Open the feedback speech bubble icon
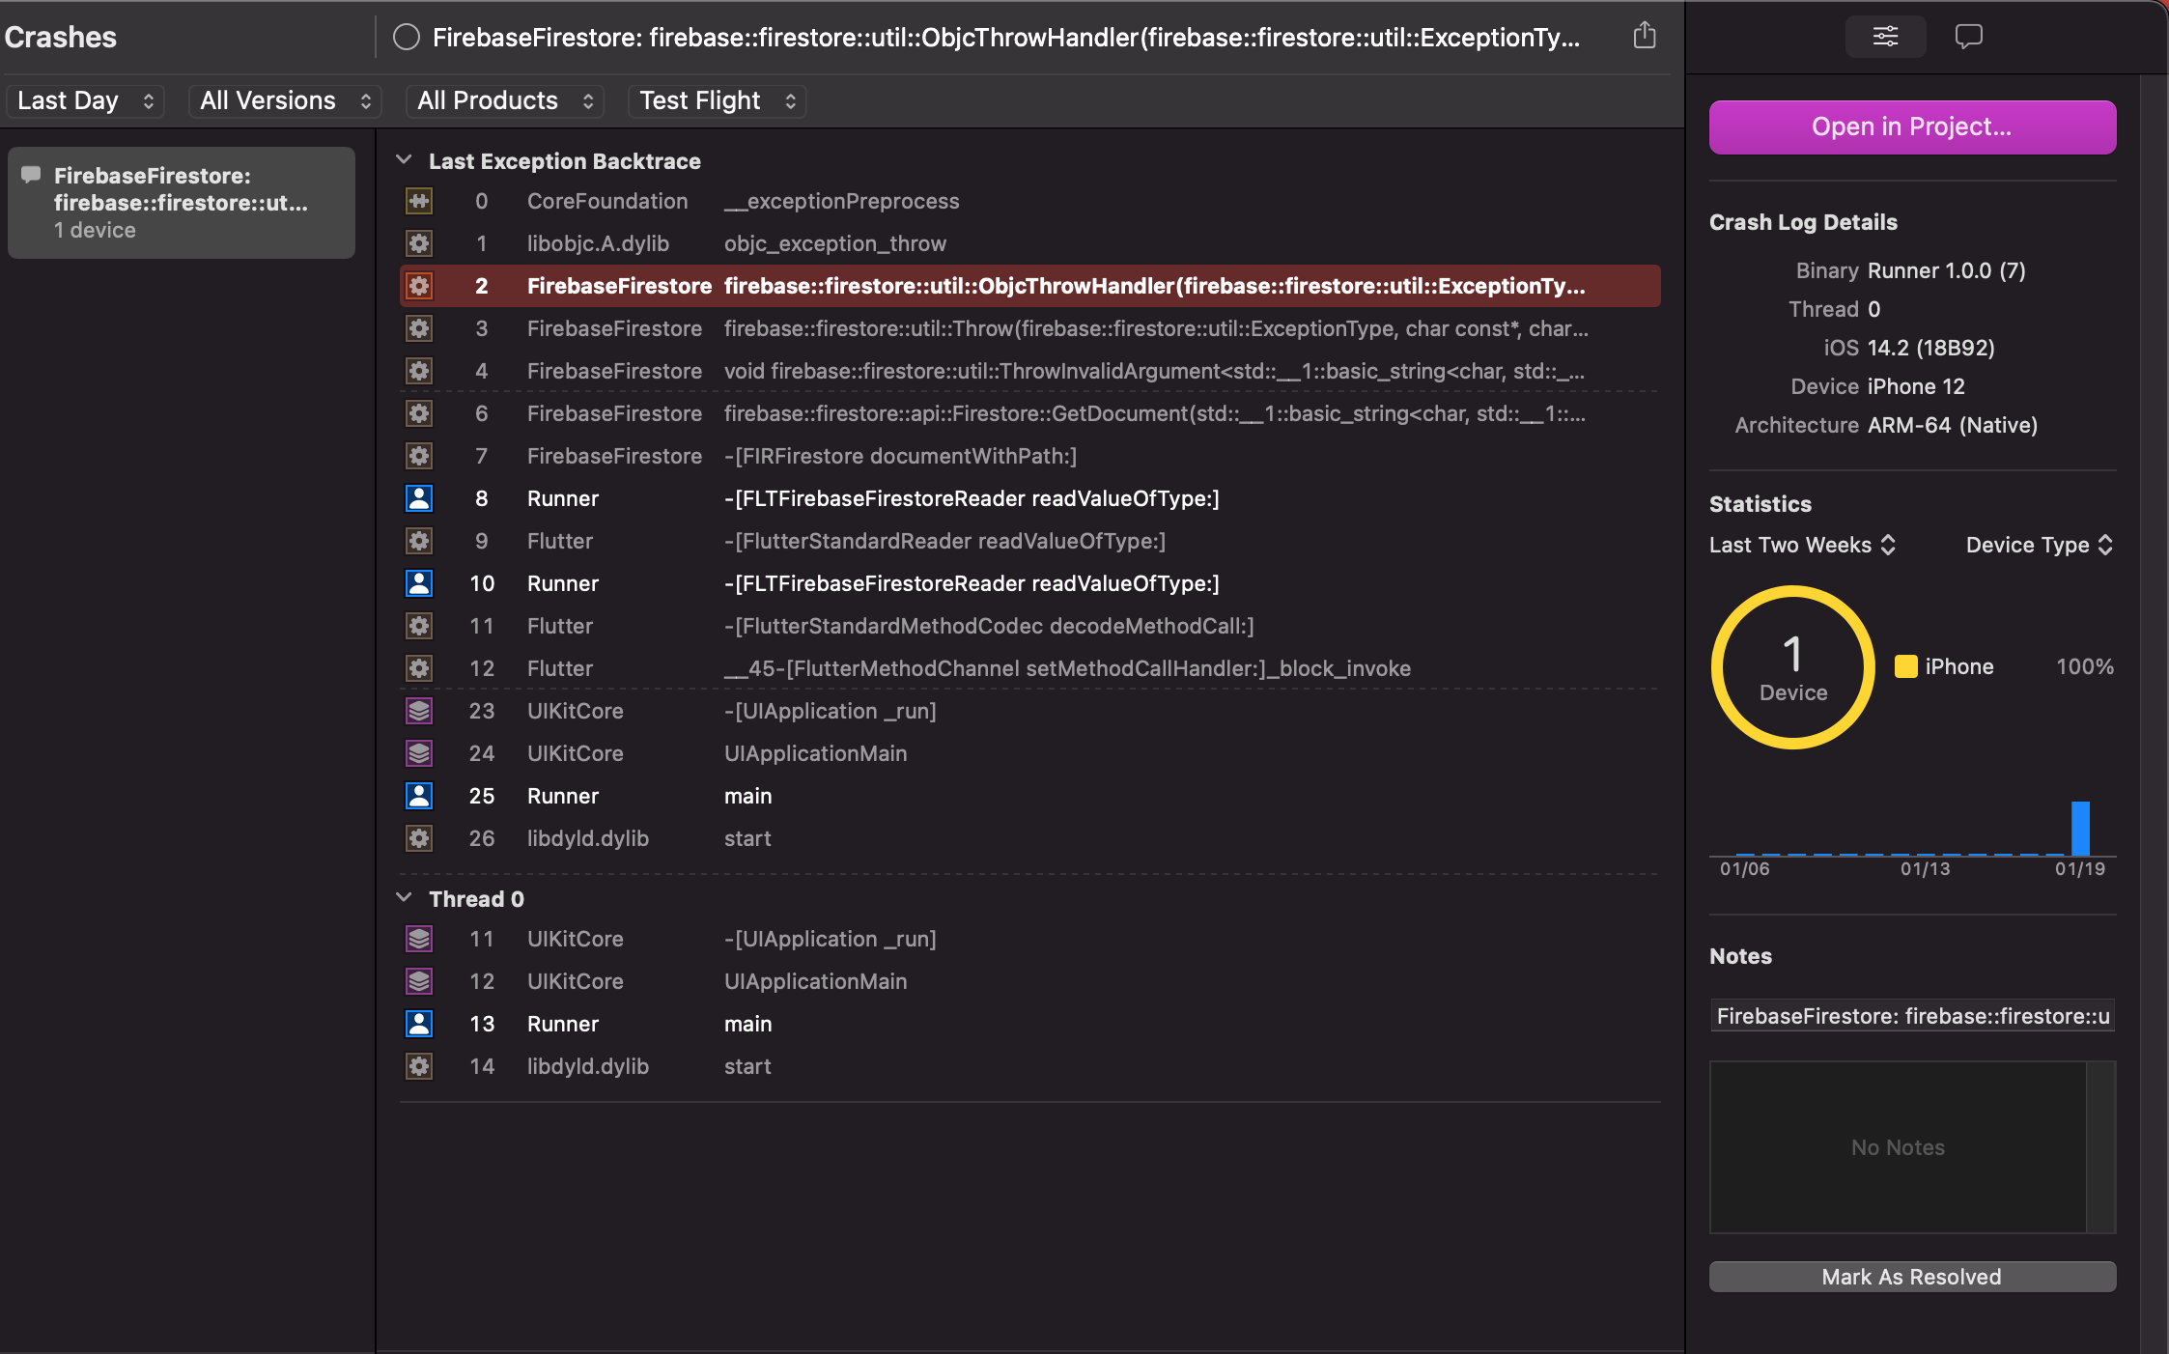The width and height of the screenshot is (2169, 1354). [x=1968, y=37]
